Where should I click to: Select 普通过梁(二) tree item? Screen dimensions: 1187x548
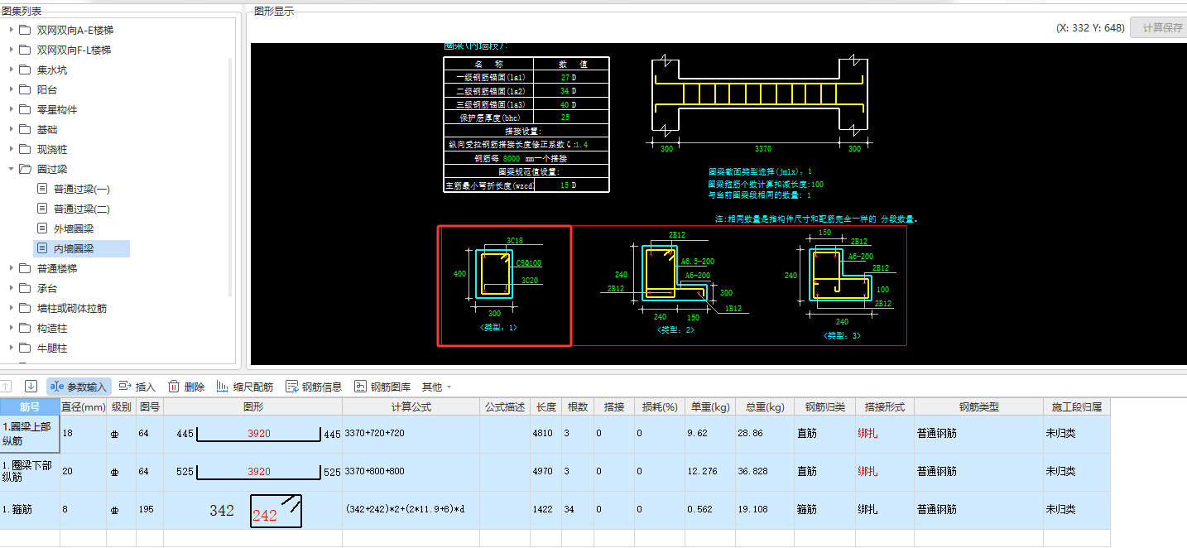[81, 209]
